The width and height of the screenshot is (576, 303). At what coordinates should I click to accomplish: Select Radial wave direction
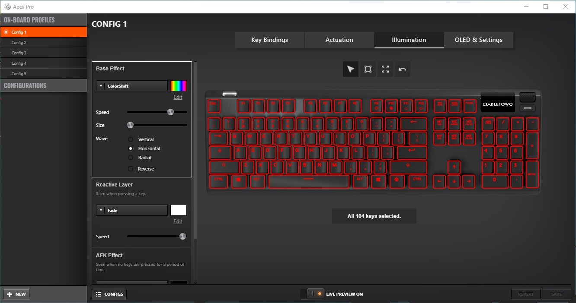[x=131, y=158]
